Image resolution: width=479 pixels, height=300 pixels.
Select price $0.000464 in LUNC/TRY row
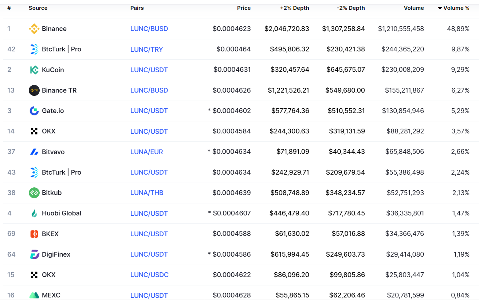tap(233, 49)
